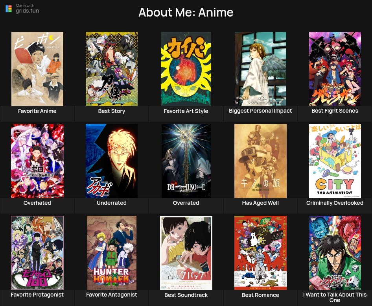Select the Mob Psycho 100 poster
Screen dimensions: 372x306
click(x=37, y=253)
